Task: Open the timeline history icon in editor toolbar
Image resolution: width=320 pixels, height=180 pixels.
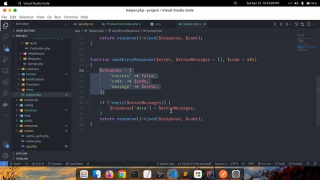Action: coord(296,24)
